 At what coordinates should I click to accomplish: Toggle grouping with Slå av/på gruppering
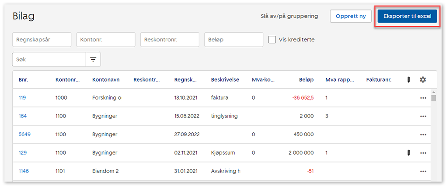289,16
